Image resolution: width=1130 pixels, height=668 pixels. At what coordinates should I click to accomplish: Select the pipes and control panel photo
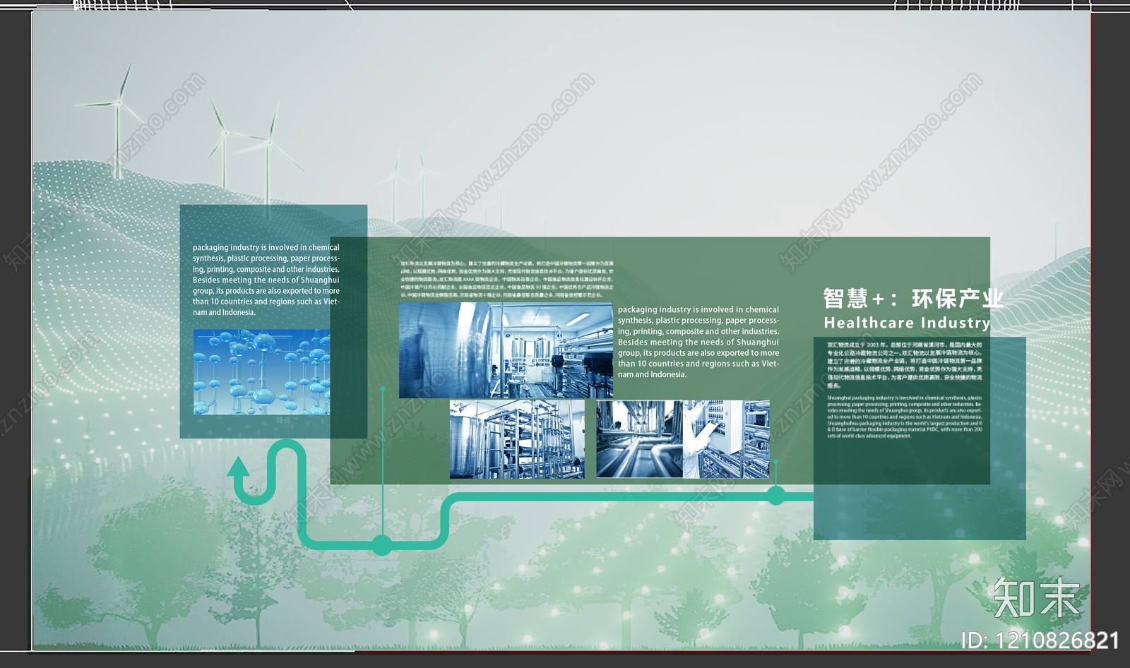[x=682, y=439]
